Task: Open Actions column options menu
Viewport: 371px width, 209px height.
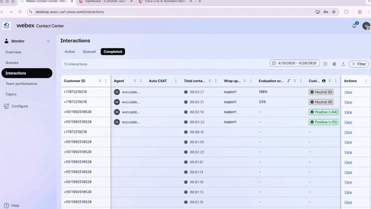Action: 366,81
